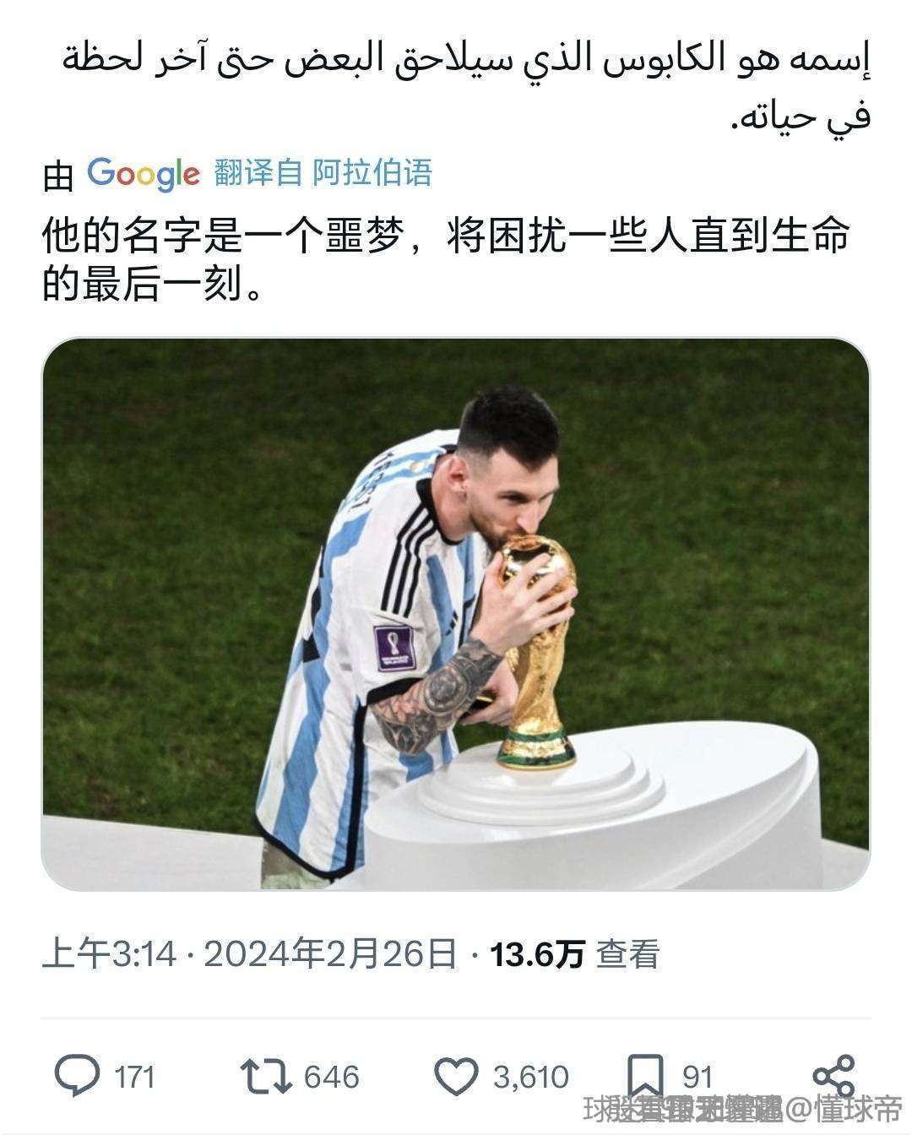
Task: Click the 由 label before Google
Action: coord(59,176)
